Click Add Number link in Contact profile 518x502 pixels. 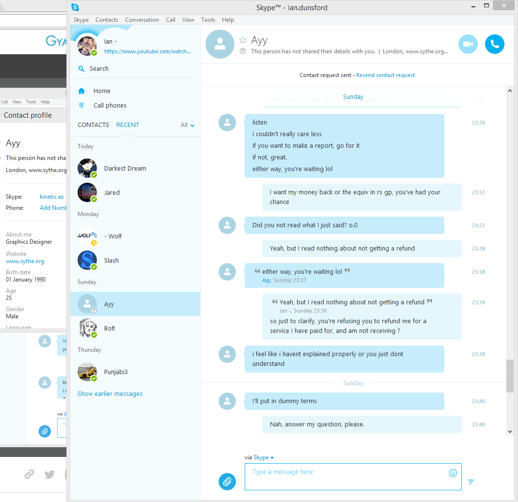tap(53, 208)
